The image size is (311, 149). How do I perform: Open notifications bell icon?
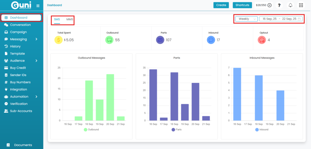(290, 5)
